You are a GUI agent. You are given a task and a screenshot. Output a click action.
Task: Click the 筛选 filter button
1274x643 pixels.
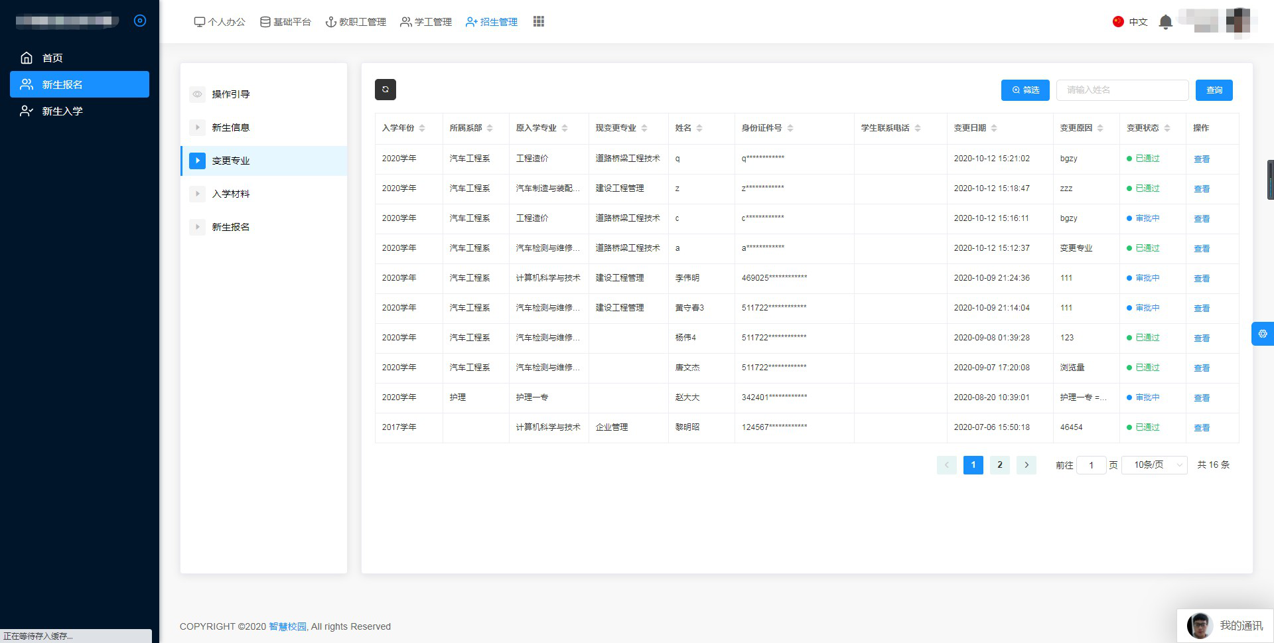(x=1025, y=90)
